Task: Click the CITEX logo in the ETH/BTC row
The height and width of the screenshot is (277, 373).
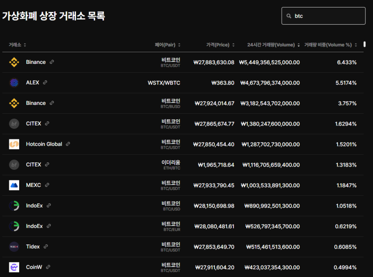Action: click(14, 165)
